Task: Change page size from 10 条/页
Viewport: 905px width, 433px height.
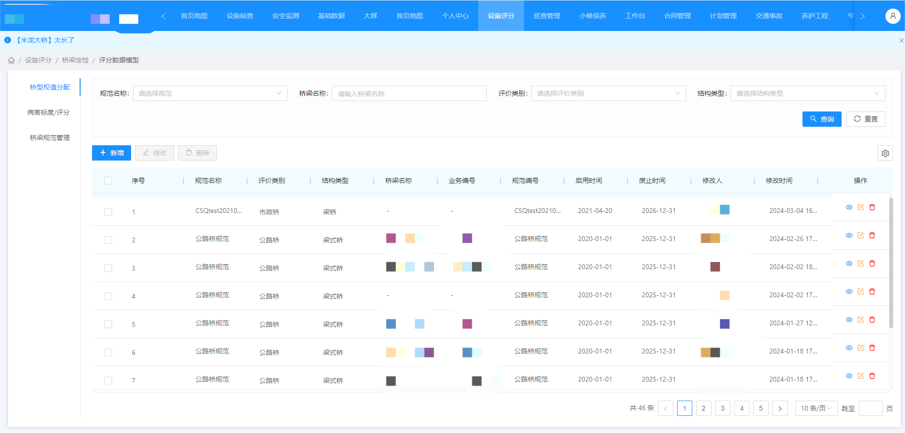Action: (816, 408)
